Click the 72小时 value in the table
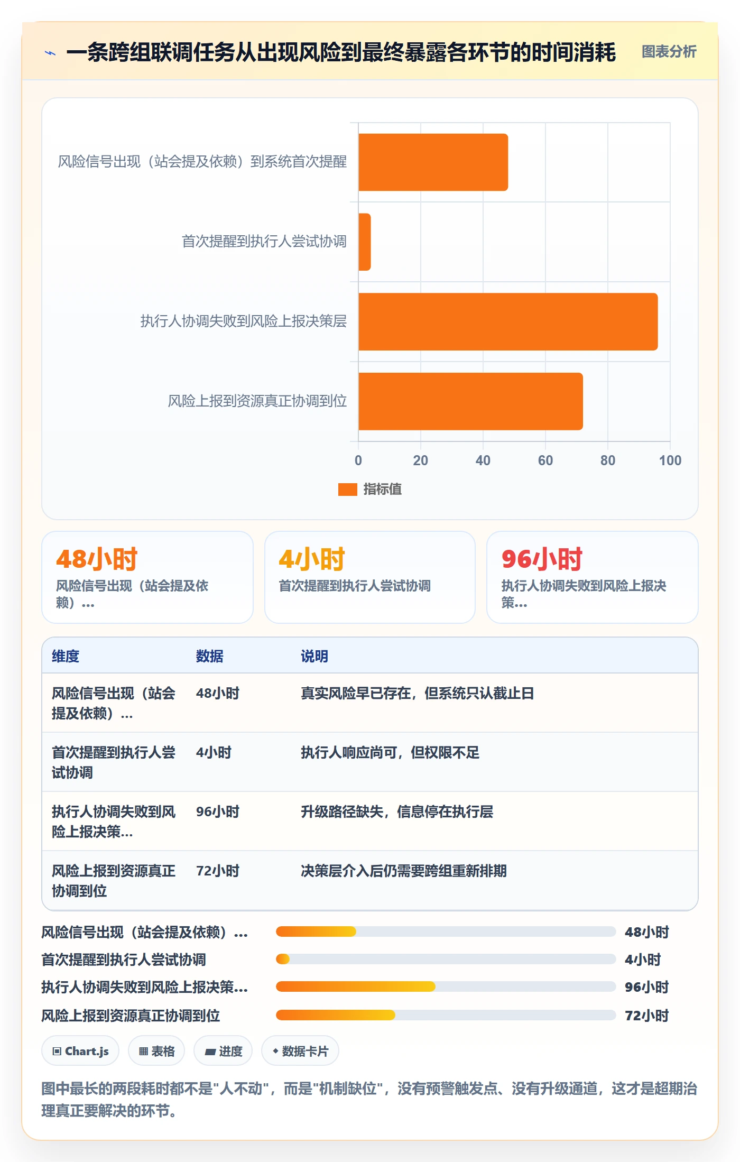The image size is (740, 1162). (x=218, y=871)
